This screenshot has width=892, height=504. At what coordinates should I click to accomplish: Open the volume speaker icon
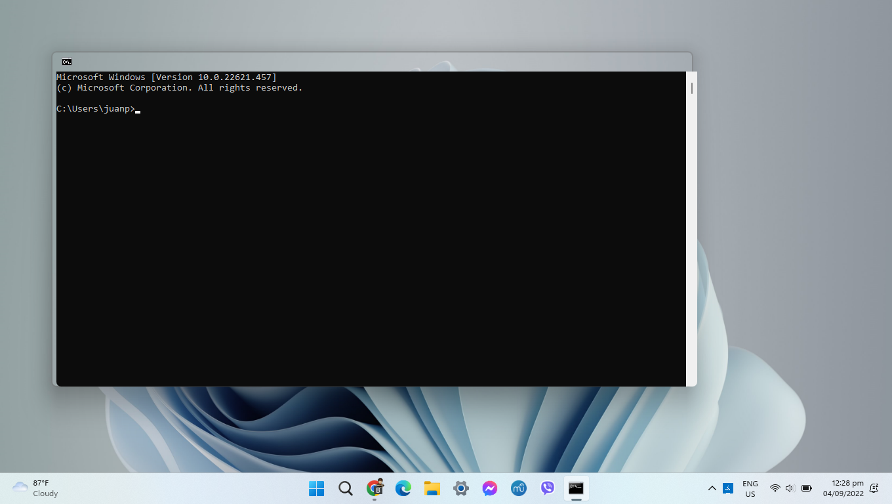click(x=790, y=488)
